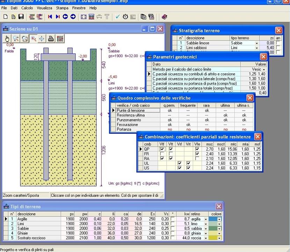The image size is (290, 252).
Task: Select the hand pan tool
Action: pyautogui.click(x=7, y=39)
